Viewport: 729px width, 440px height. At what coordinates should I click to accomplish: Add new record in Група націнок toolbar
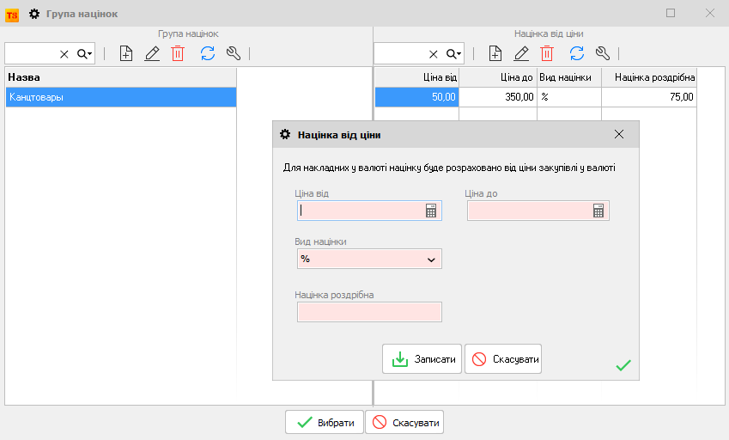[x=126, y=53]
